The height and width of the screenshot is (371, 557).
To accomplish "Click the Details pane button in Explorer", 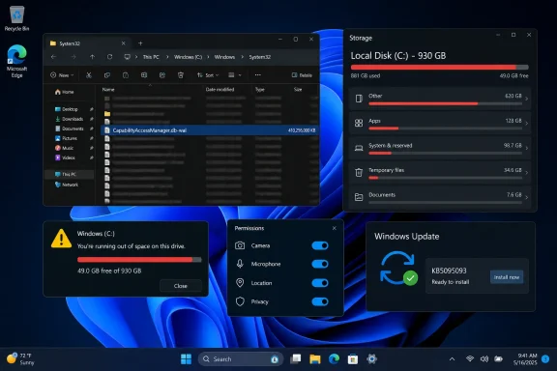I will [x=302, y=75].
